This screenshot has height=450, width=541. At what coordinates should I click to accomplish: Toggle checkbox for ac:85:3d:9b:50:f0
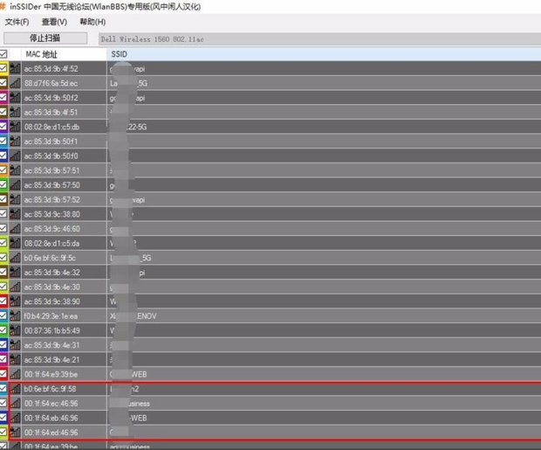click(3, 156)
